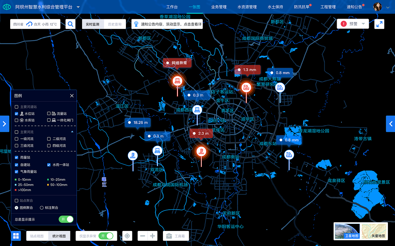Expand the right side panel arrow
This screenshot has width=395, height=246.
coord(391,124)
